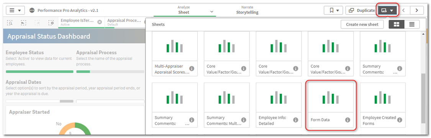
Task: Toggle the sheets selector dropdown
Action: coord(387,10)
